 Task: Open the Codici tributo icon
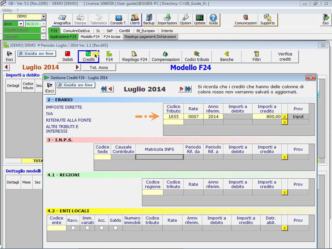click(x=197, y=56)
